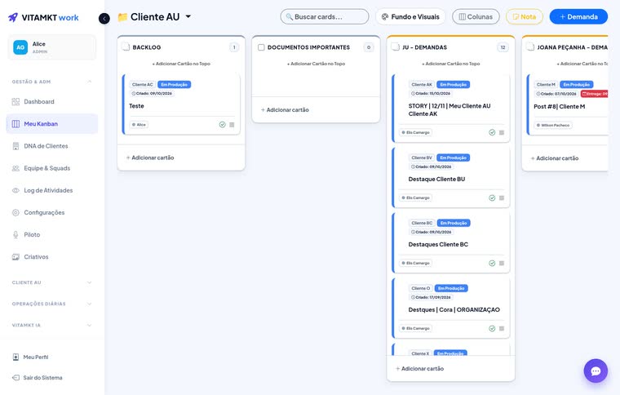Click the Meu Kanban columns icon
Screen dimensions: 620x395
[x=15, y=124]
